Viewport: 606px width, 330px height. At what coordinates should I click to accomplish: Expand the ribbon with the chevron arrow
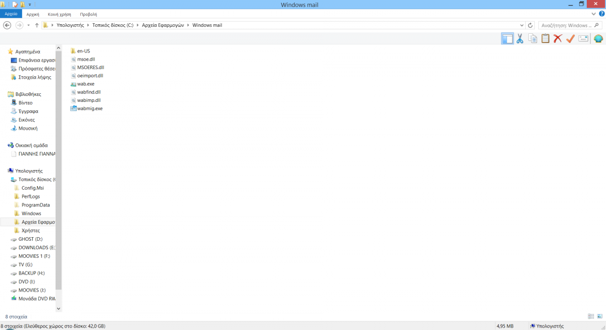(x=594, y=15)
